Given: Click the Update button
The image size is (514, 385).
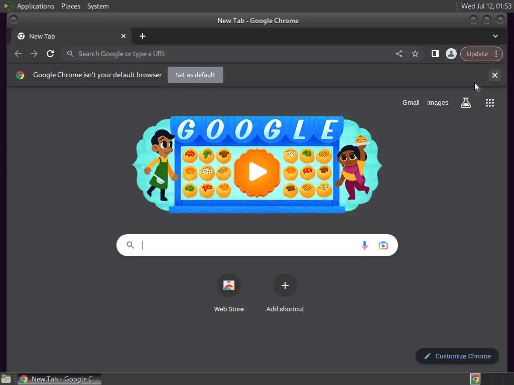Looking at the screenshot, I should pos(477,54).
